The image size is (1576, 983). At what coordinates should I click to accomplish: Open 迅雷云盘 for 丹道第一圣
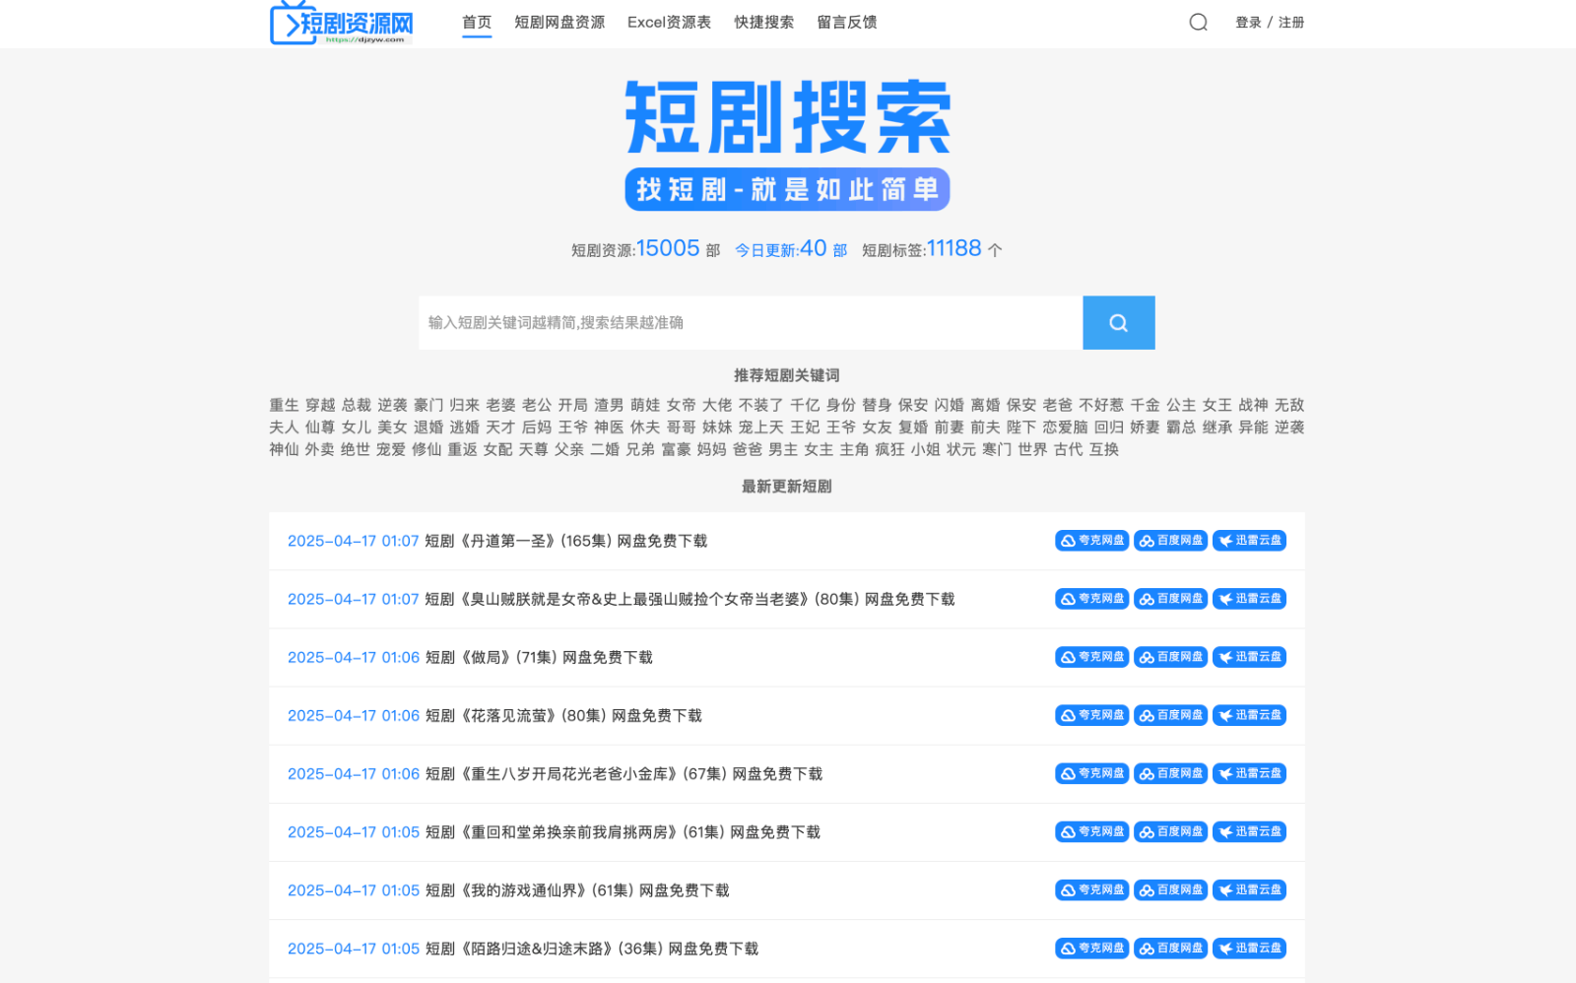[1249, 540]
